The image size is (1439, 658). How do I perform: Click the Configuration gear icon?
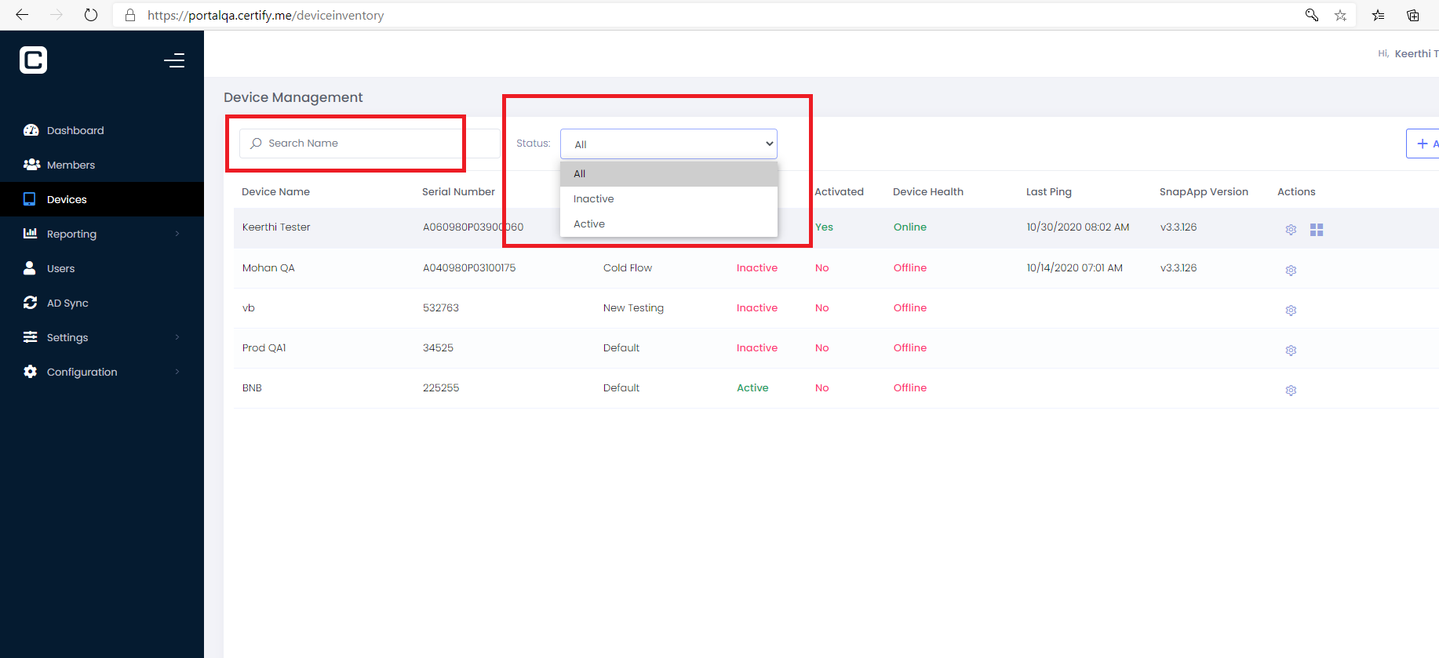pos(31,372)
